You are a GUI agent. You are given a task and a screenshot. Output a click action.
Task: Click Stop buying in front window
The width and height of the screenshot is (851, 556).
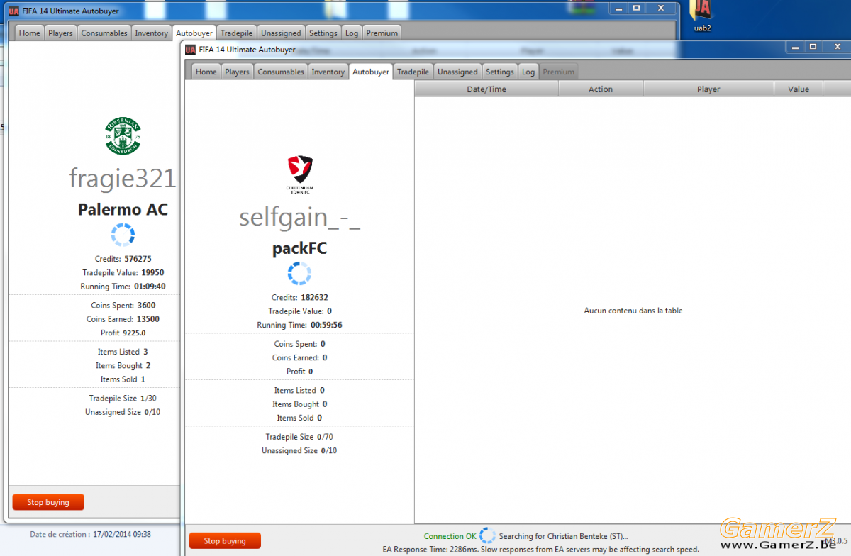(225, 540)
